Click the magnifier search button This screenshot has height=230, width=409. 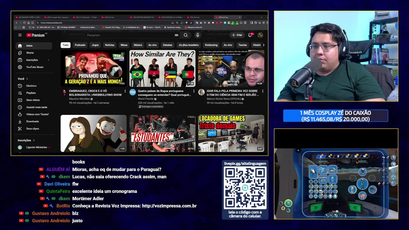click(186, 35)
